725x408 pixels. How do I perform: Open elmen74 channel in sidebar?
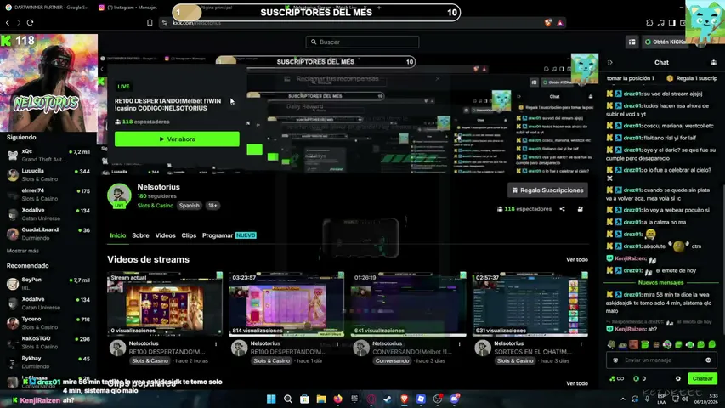48,195
